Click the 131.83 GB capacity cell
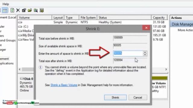Image resolution: width=193 pixels, height=108 pixels. [160, 27]
